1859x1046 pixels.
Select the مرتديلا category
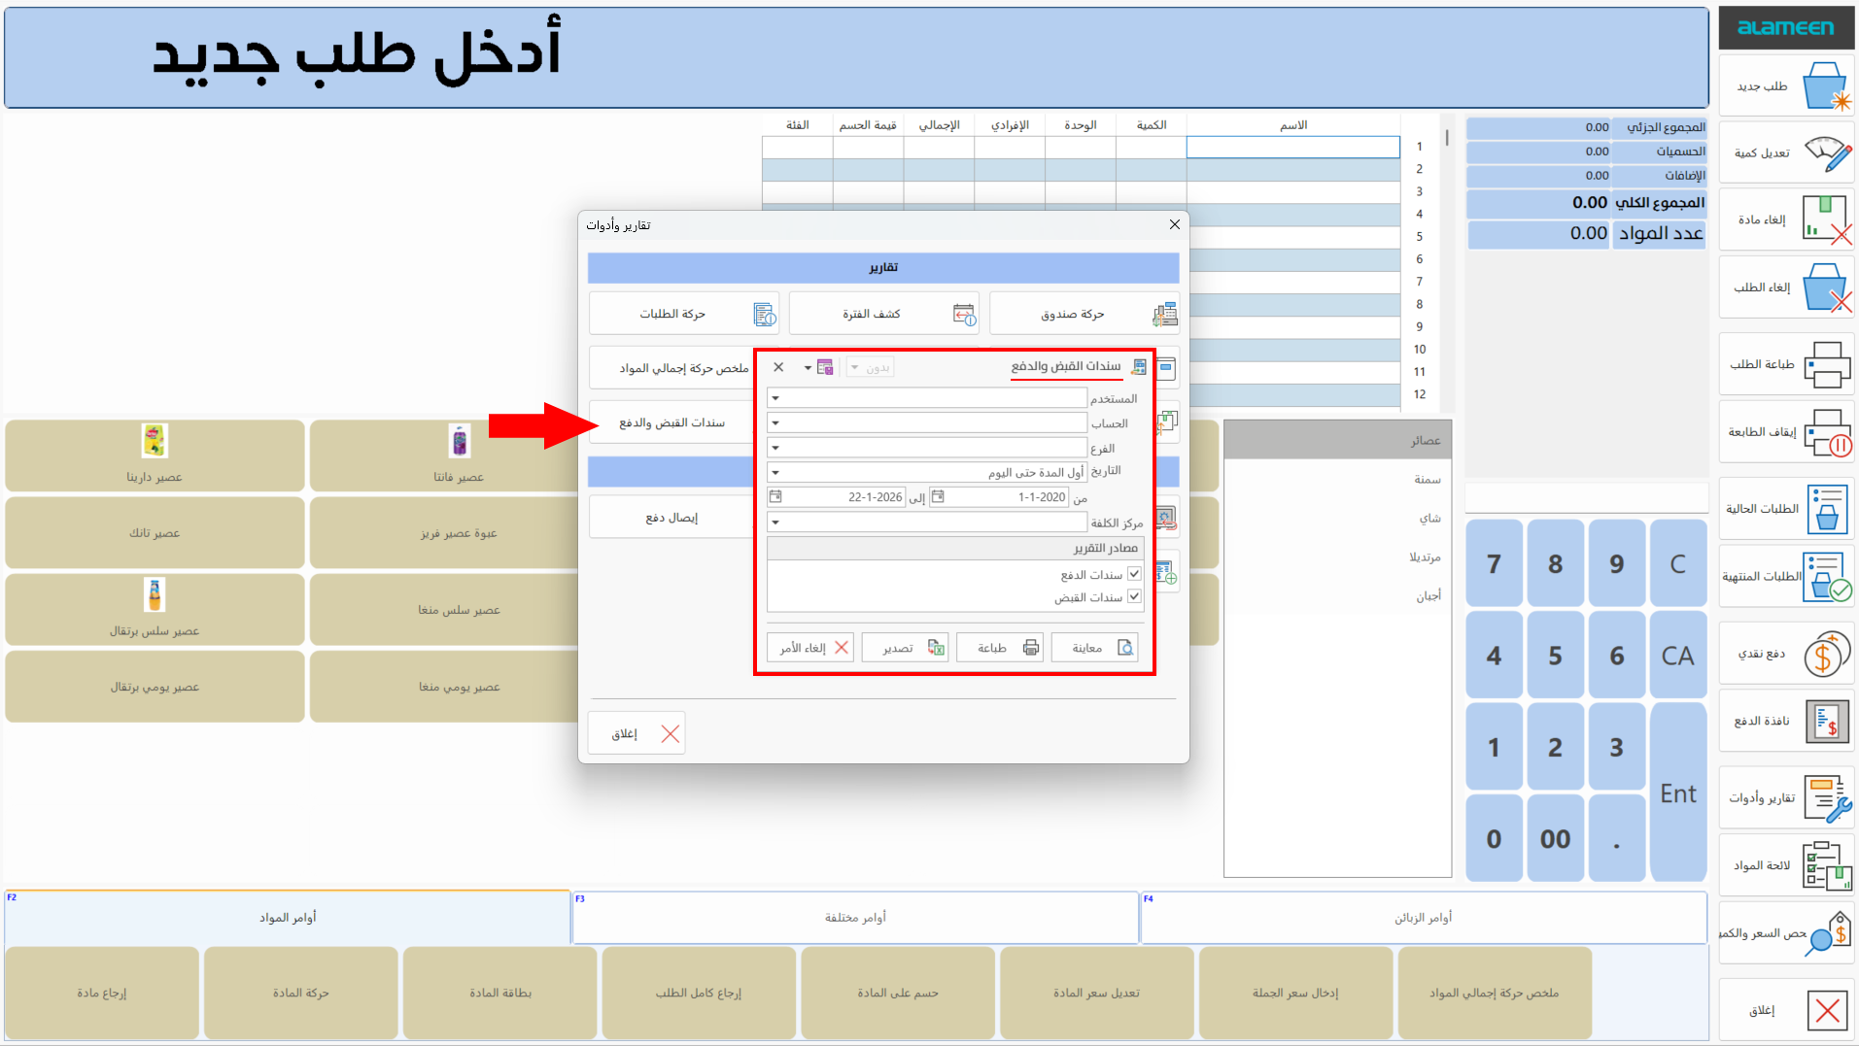point(1337,557)
